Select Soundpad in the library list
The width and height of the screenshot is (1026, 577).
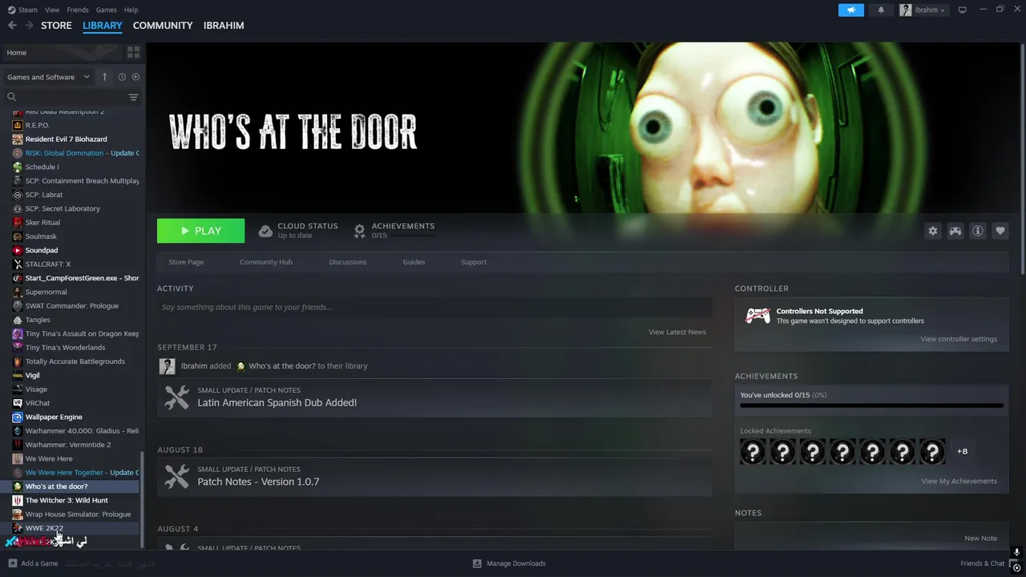[71, 250]
